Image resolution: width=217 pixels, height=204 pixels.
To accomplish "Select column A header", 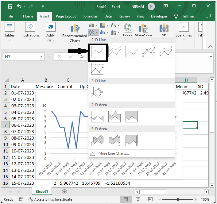I will coord(22,80).
